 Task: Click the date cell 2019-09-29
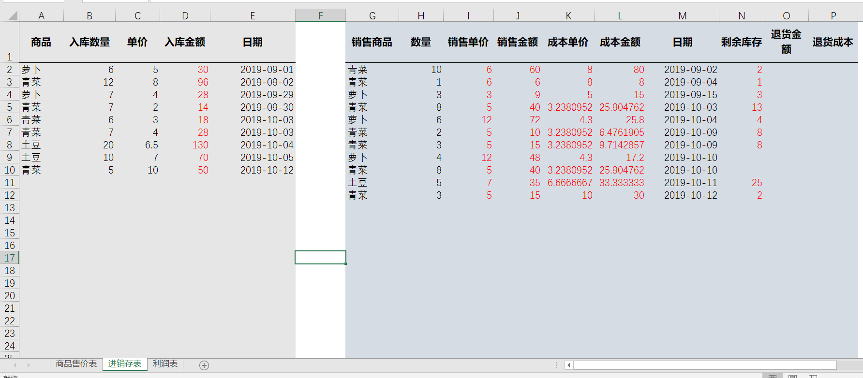click(x=253, y=95)
